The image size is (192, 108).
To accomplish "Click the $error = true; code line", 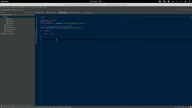I will point(49,34).
